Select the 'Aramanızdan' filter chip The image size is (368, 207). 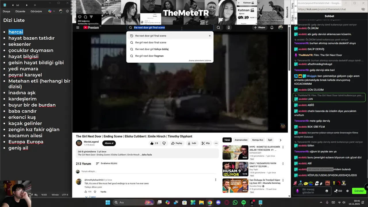tap(241, 140)
